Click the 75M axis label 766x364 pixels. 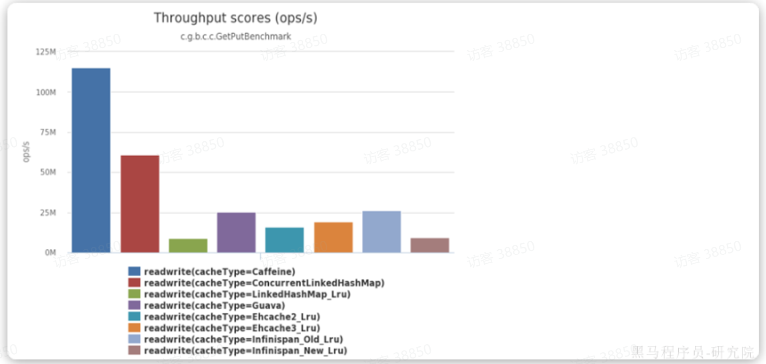48,132
